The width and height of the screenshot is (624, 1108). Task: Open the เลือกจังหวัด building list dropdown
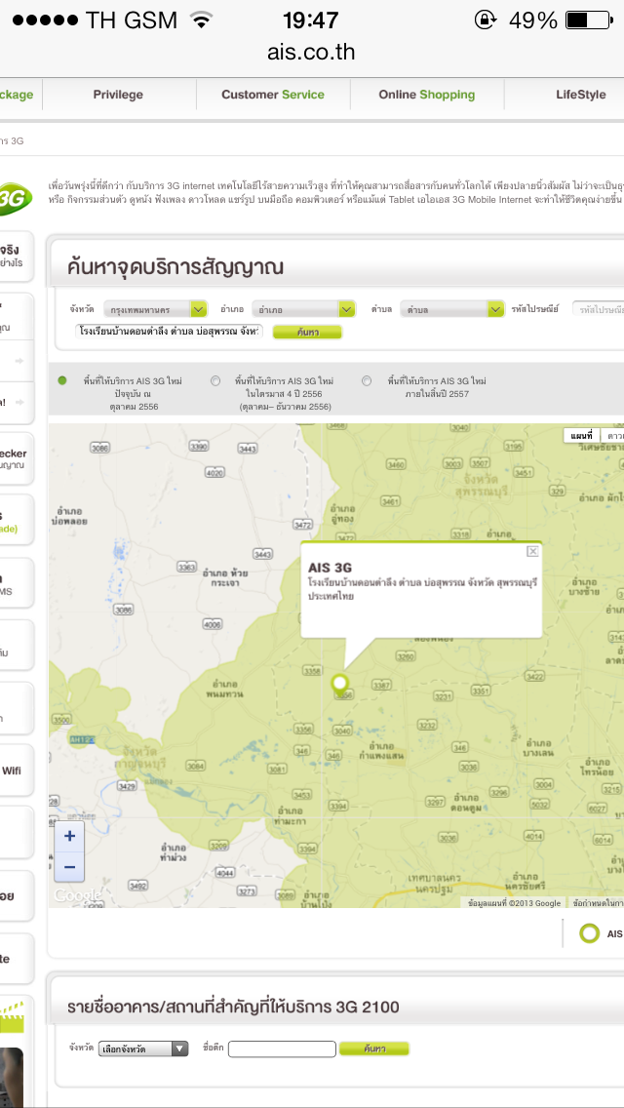pos(142,1049)
